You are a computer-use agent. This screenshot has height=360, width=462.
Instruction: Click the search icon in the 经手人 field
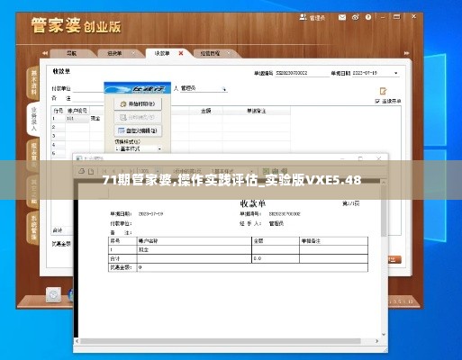coord(223,89)
